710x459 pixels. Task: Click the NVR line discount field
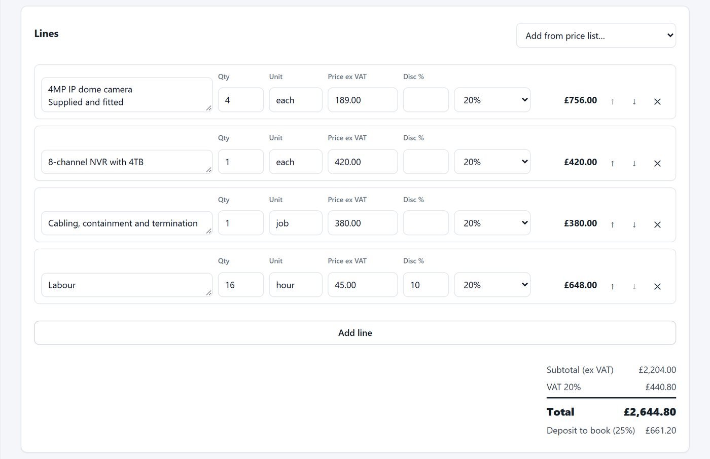click(x=426, y=162)
